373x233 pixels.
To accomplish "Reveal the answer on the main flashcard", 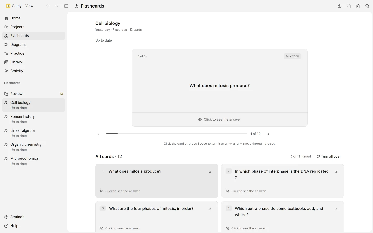I will click(220, 119).
